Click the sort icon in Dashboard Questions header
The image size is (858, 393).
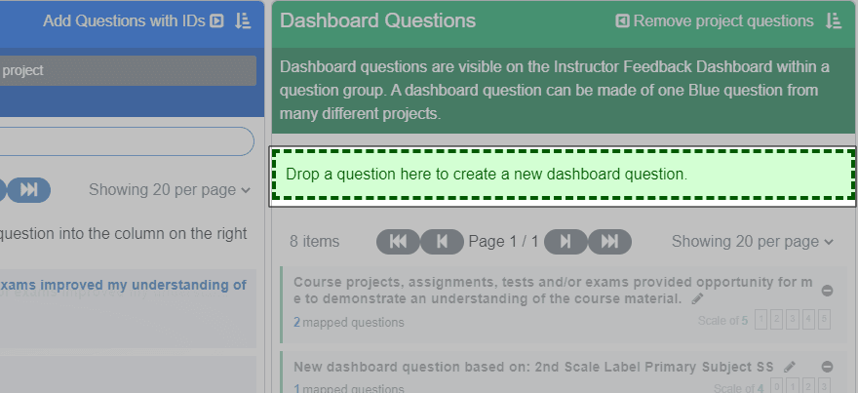pos(834,20)
